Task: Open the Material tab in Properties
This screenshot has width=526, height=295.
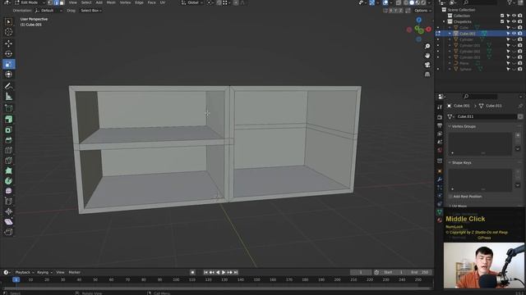Action: coord(440,220)
